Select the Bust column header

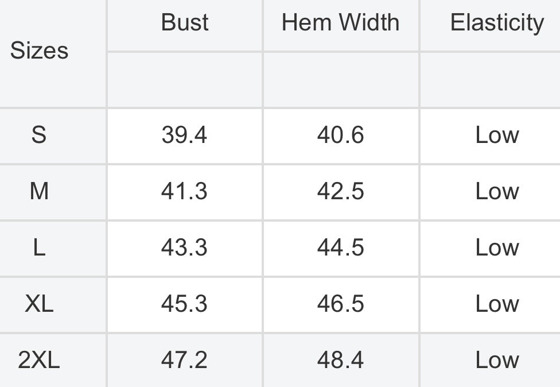pos(185,22)
